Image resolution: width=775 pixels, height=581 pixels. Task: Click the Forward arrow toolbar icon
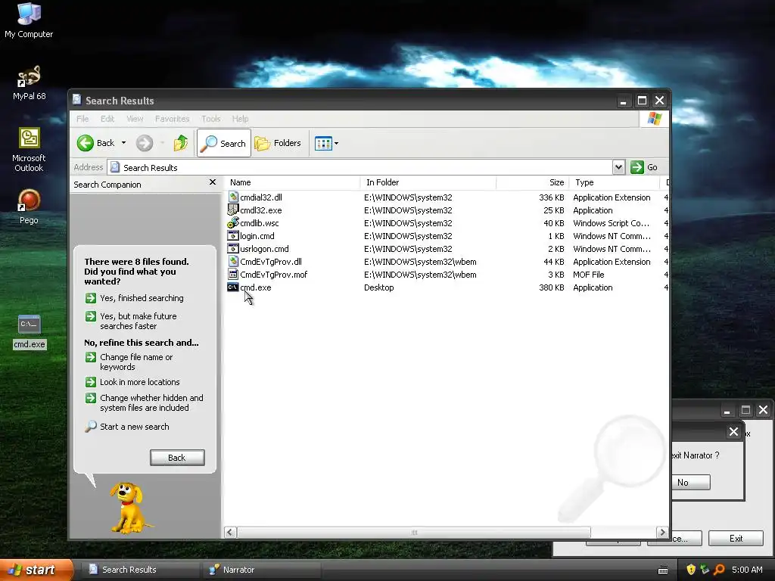click(x=145, y=143)
